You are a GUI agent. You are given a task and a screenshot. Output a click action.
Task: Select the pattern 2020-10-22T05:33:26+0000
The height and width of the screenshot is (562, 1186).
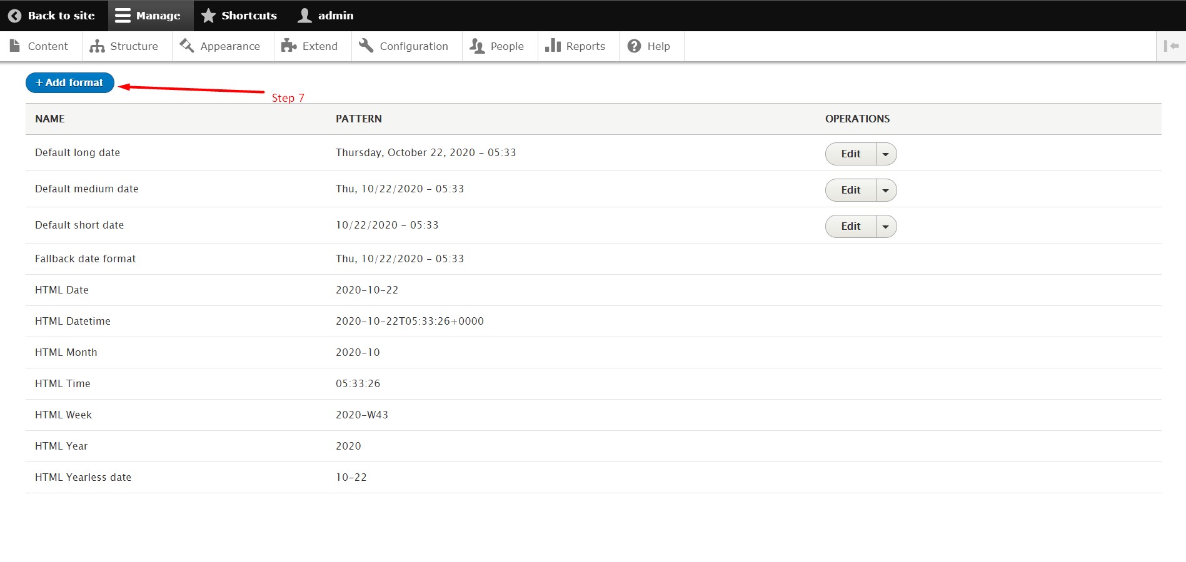coord(410,321)
